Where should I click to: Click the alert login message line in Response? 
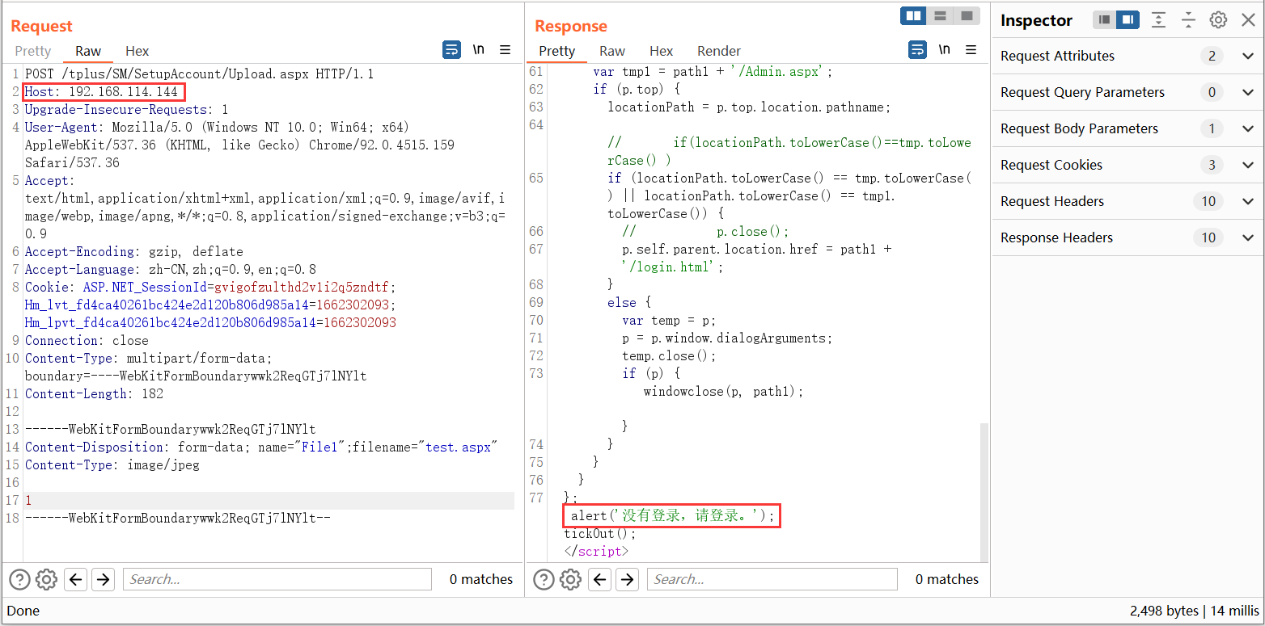tap(672, 515)
